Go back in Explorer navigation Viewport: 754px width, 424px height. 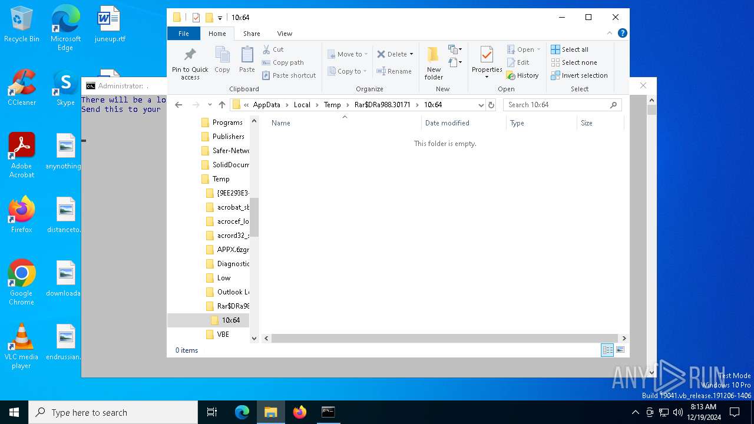[x=179, y=105]
